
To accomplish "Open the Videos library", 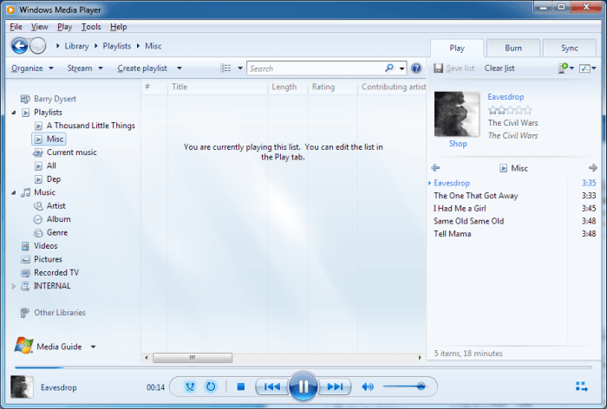I will coord(45,246).
